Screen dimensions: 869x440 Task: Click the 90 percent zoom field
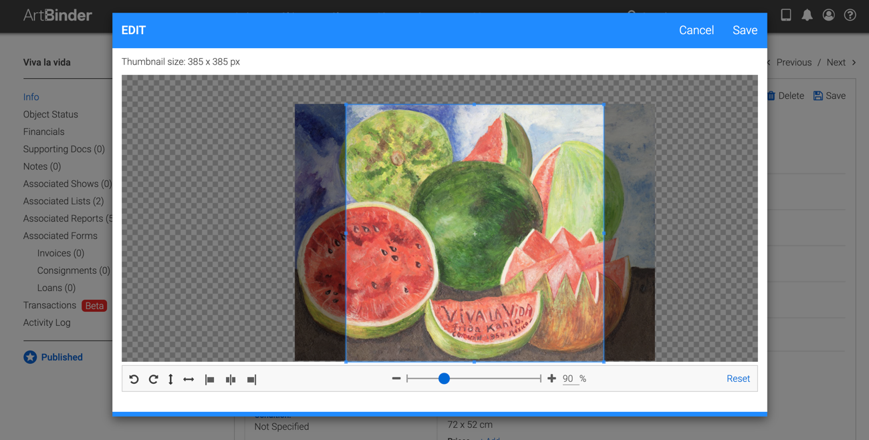[x=569, y=379]
